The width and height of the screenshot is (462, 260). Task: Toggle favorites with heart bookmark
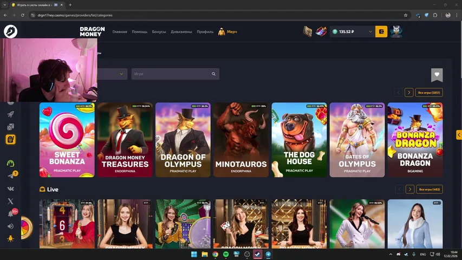tap(437, 74)
